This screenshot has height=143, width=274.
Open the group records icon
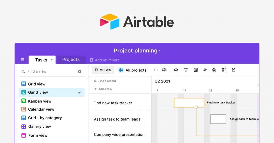pyautogui.click(x=196, y=70)
